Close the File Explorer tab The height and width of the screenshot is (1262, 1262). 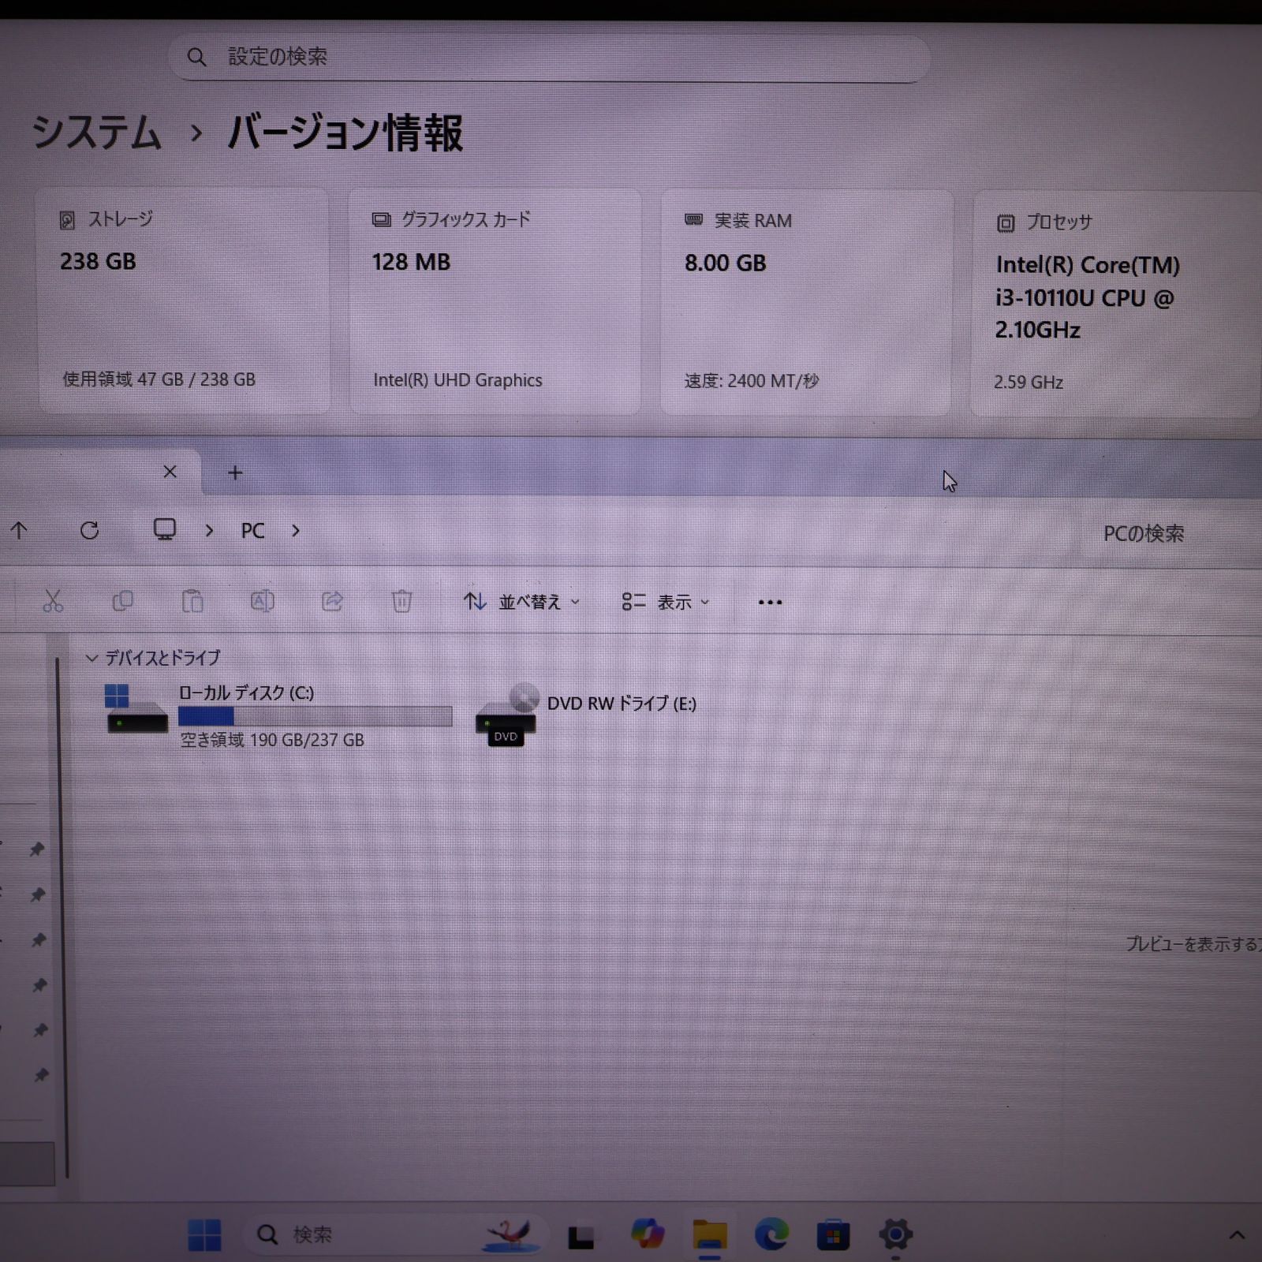point(170,472)
